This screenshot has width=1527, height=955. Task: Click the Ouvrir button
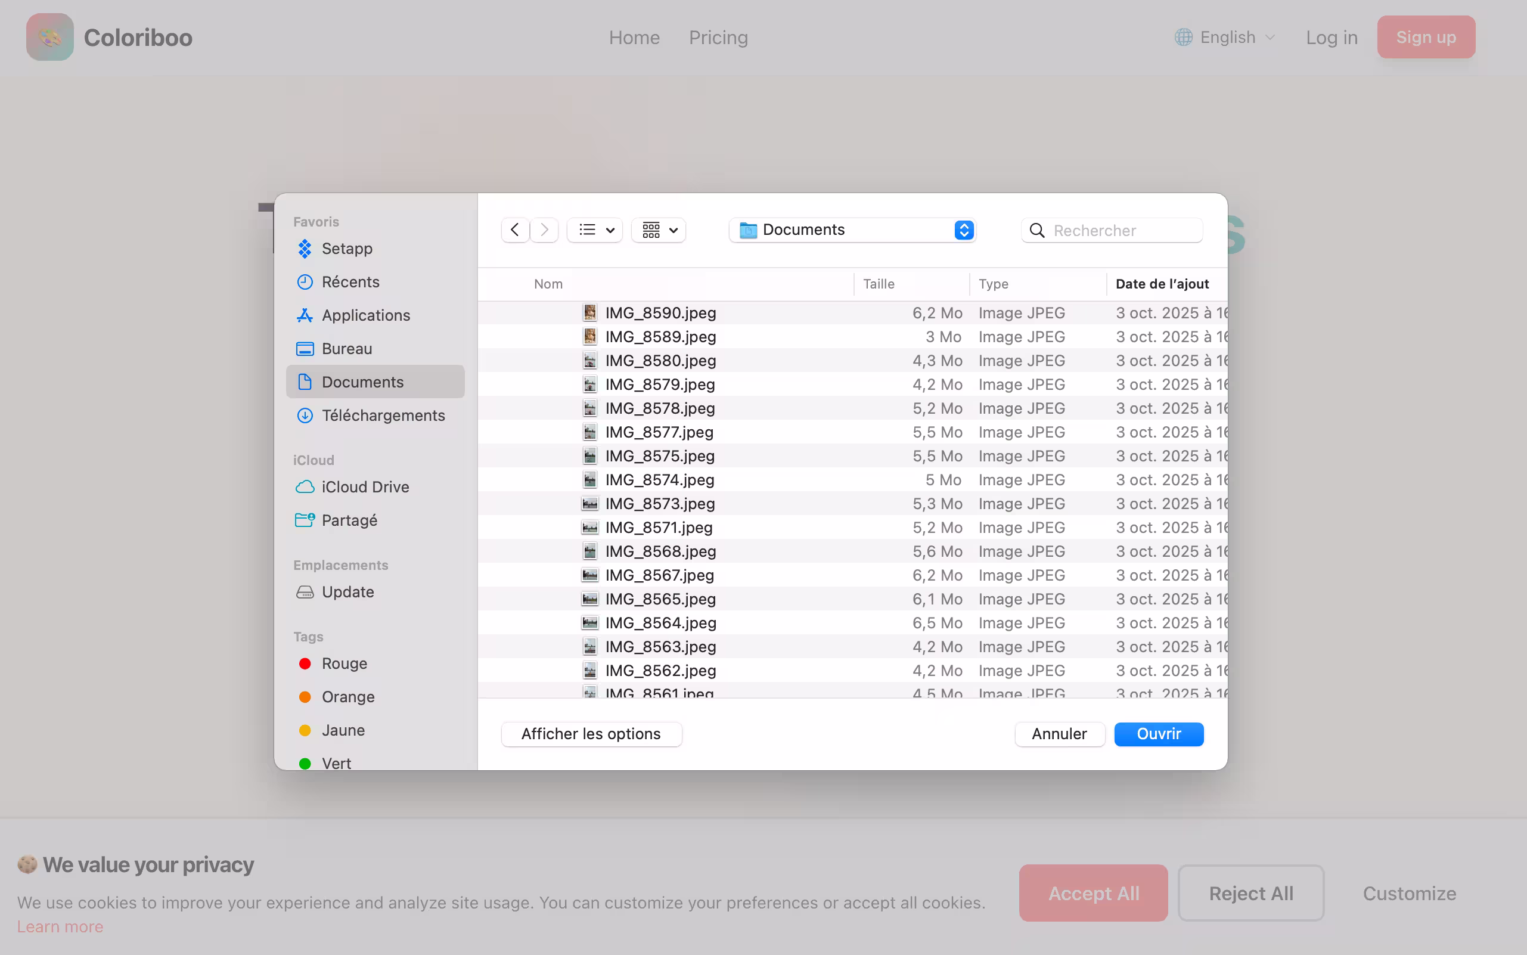pos(1158,734)
